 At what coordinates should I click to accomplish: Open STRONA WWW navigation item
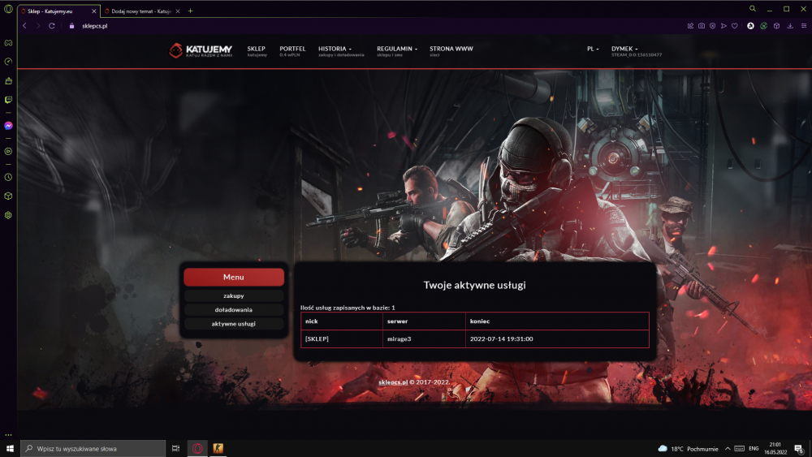point(451,50)
